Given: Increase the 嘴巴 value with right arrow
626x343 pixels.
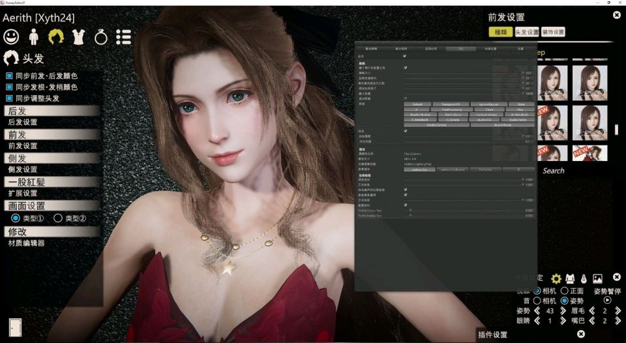Looking at the screenshot, I should point(616,321).
